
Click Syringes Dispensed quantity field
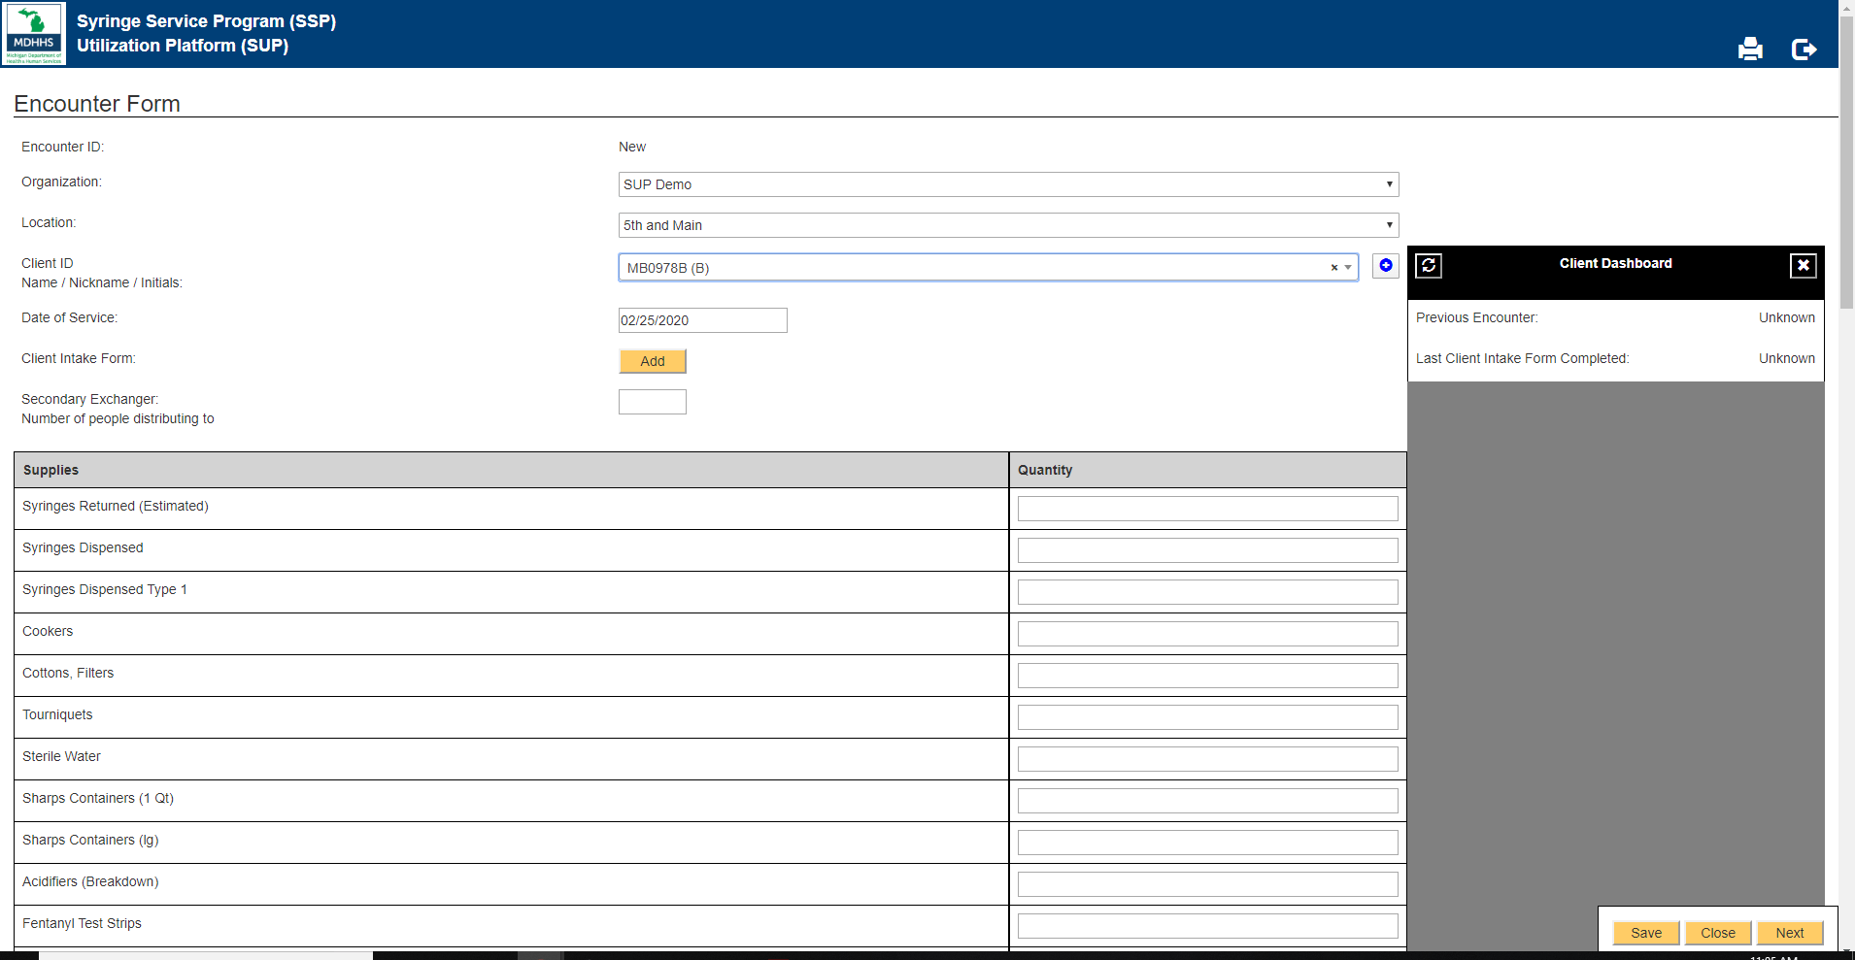pyautogui.click(x=1206, y=550)
